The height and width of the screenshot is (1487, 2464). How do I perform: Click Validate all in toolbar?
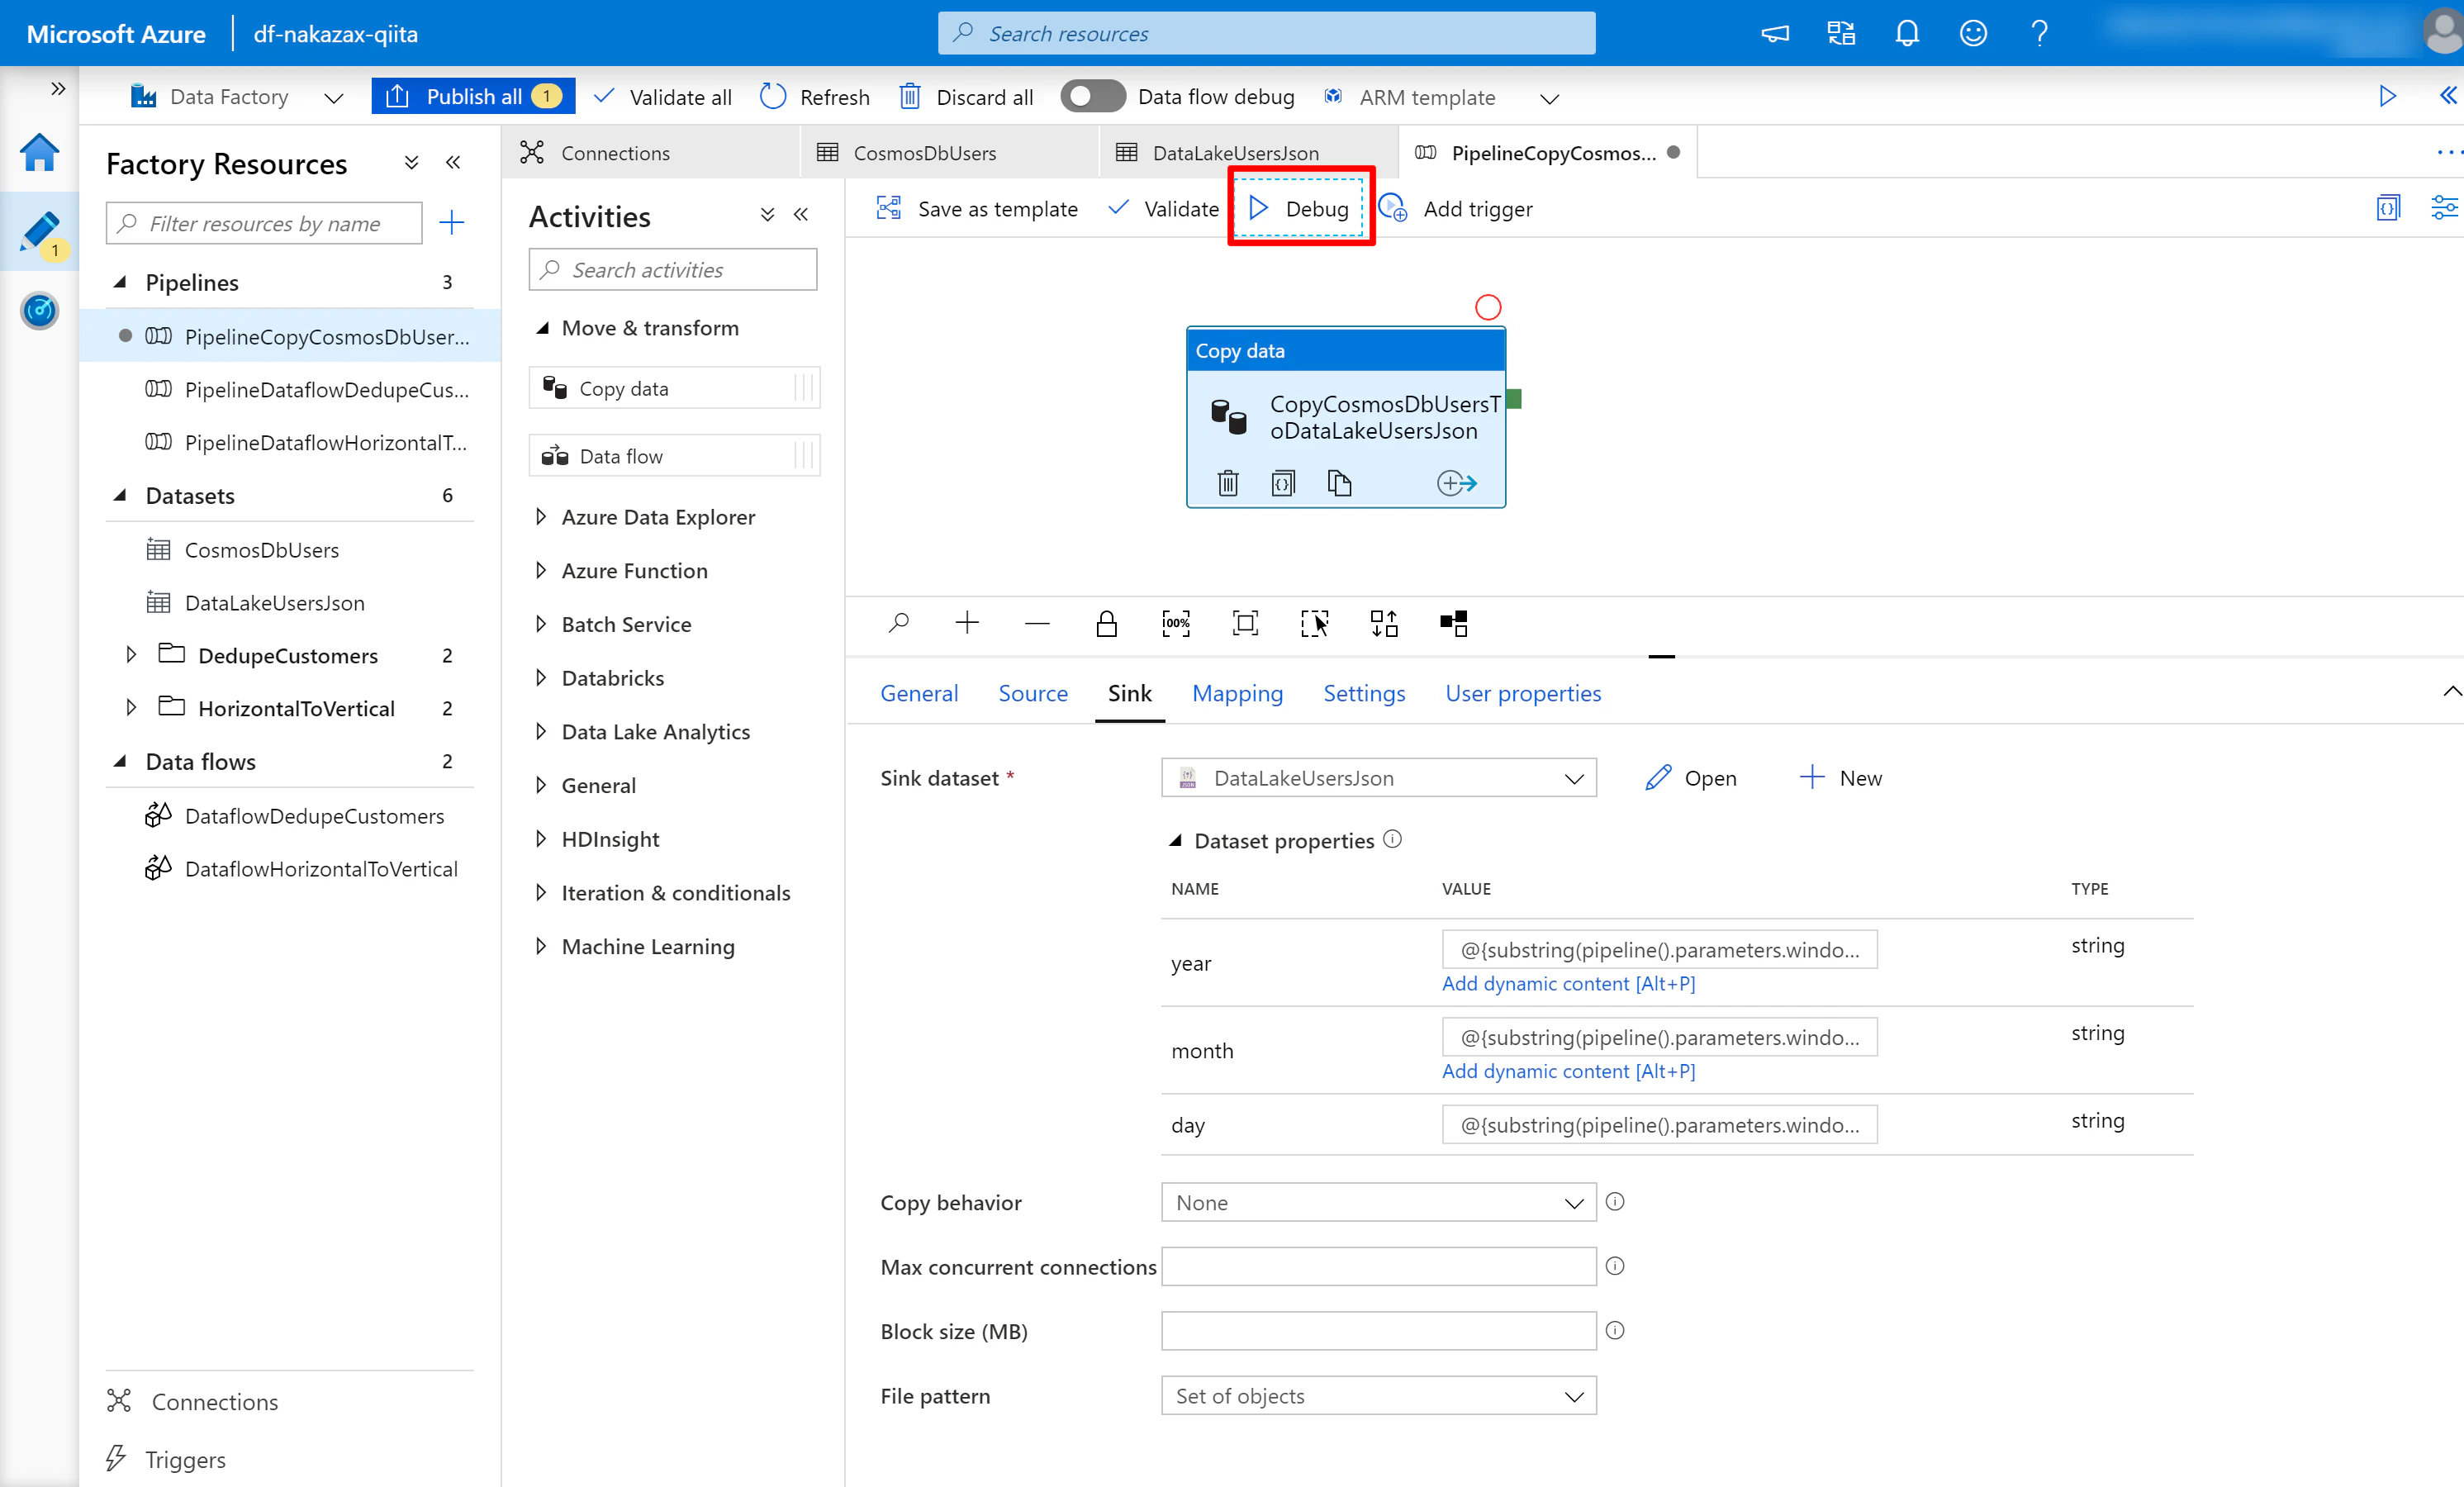coord(663,97)
